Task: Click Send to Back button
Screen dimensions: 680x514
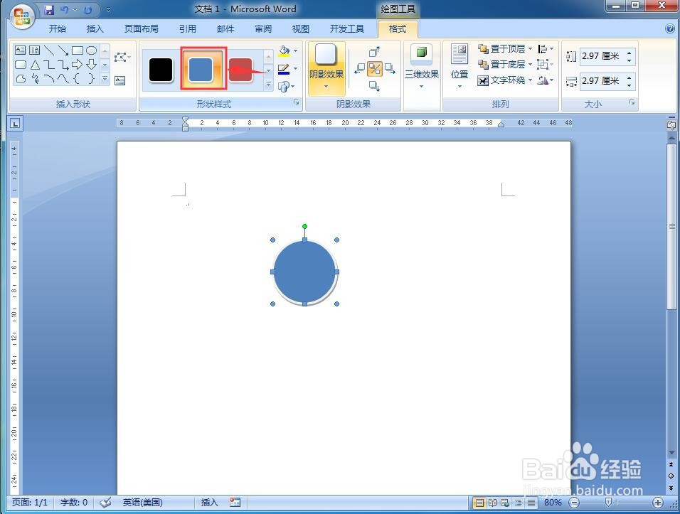Action: tap(501, 65)
